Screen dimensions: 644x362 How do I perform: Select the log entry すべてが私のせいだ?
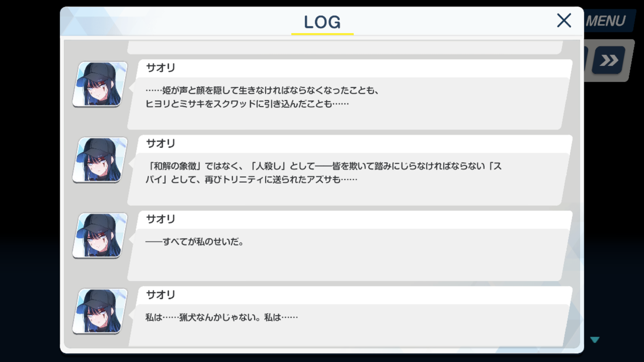(350, 246)
